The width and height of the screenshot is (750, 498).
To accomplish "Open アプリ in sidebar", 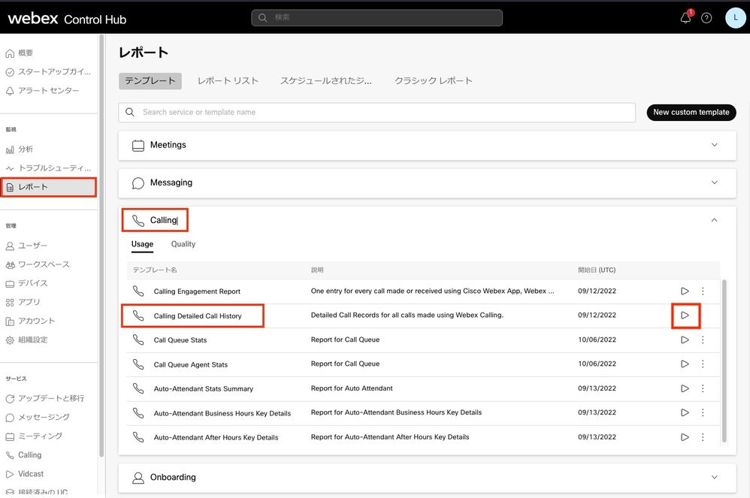I will coord(23,302).
